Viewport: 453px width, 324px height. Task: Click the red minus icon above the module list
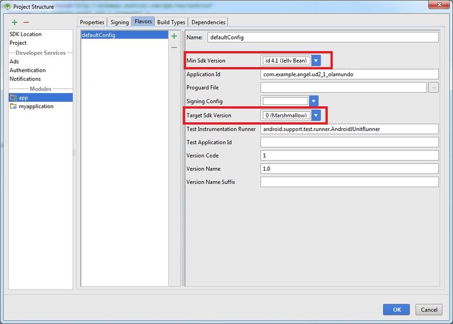[x=26, y=22]
